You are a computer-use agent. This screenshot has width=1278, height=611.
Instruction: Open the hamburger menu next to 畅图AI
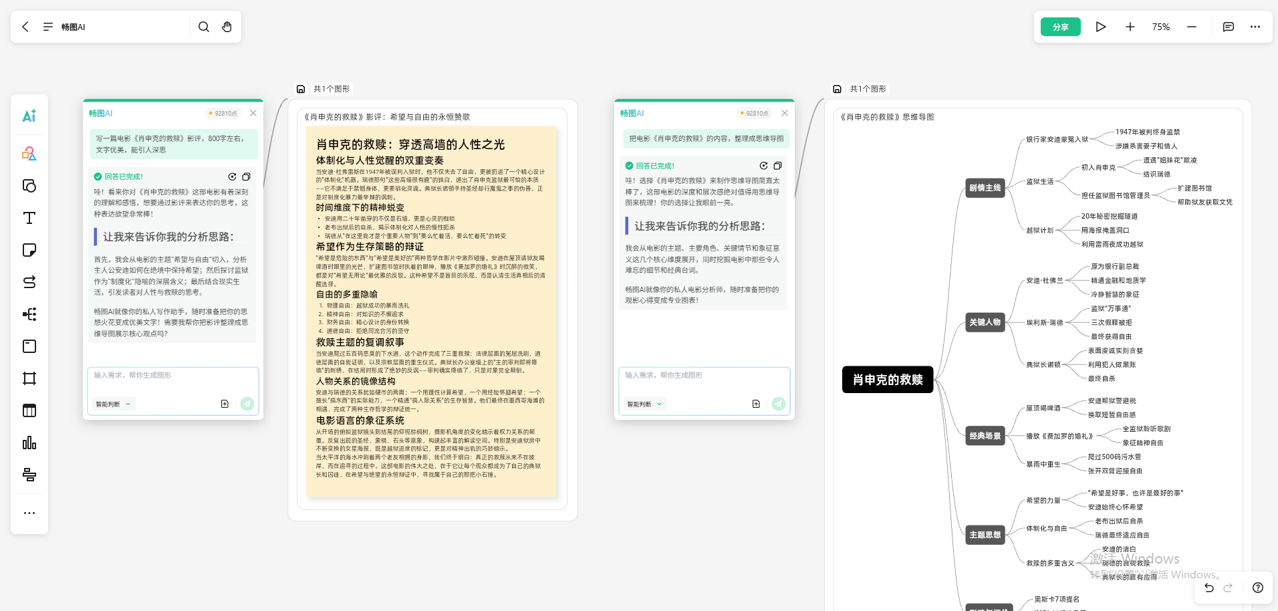(x=48, y=27)
